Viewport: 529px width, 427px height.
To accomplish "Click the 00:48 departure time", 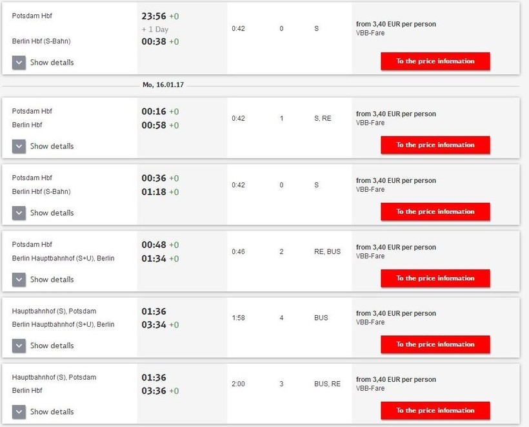I will [154, 245].
